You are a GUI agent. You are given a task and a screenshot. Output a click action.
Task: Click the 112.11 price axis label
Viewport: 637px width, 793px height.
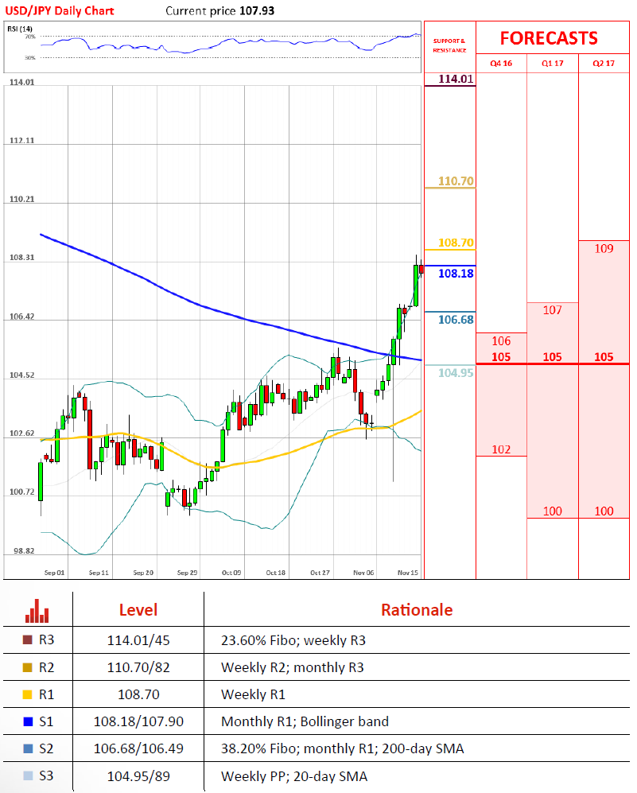pos(21,141)
